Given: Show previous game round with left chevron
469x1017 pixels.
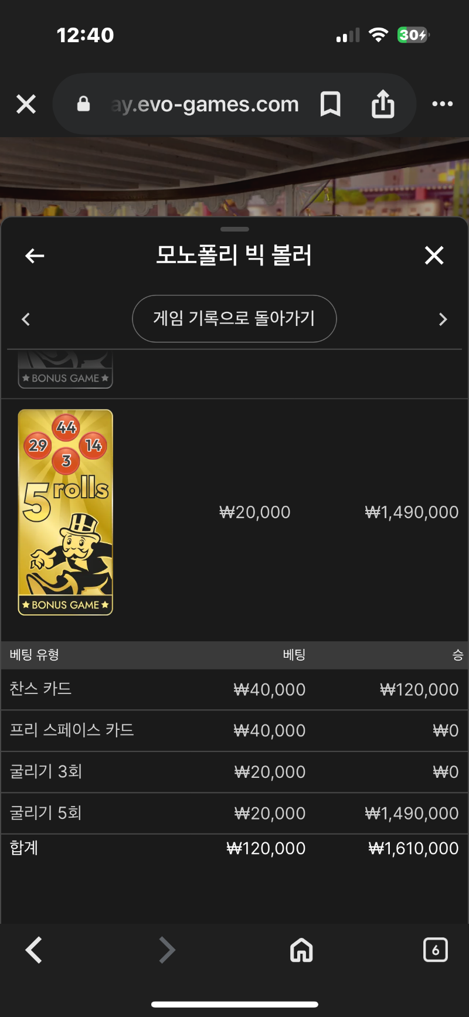Looking at the screenshot, I should [x=26, y=319].
